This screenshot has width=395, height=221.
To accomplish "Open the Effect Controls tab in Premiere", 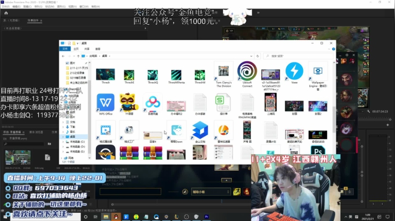I will pos(35,20).
